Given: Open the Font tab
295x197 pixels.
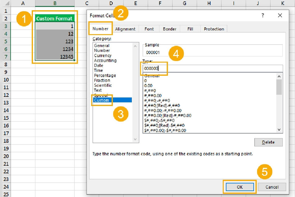Looking at the screenshot, I should 149,29.
